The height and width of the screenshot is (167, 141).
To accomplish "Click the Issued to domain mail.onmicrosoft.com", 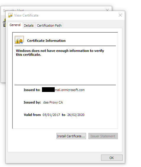I will 70,90.
